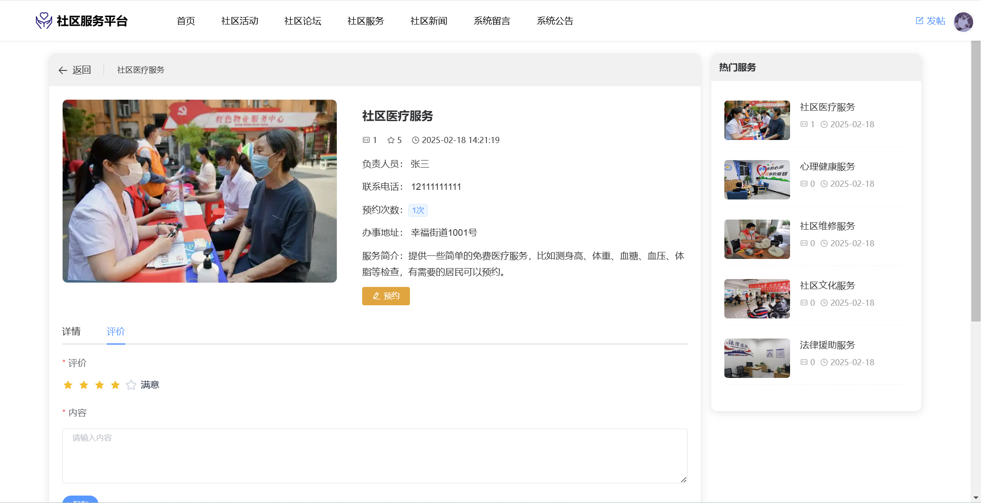Image resolution: width=981 pixels, height=503 pixels.
Task: Open 法律援助服务 hot service link
Action: [827, 345]
